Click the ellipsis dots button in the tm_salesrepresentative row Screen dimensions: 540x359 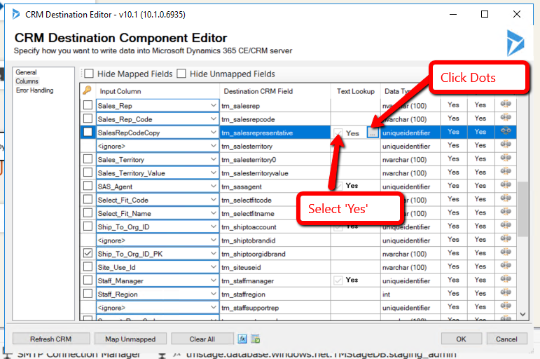coord(373,133)
